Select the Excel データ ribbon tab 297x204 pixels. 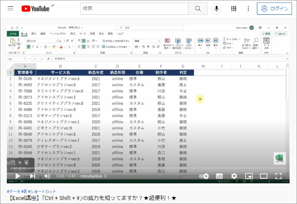[82, 34]
